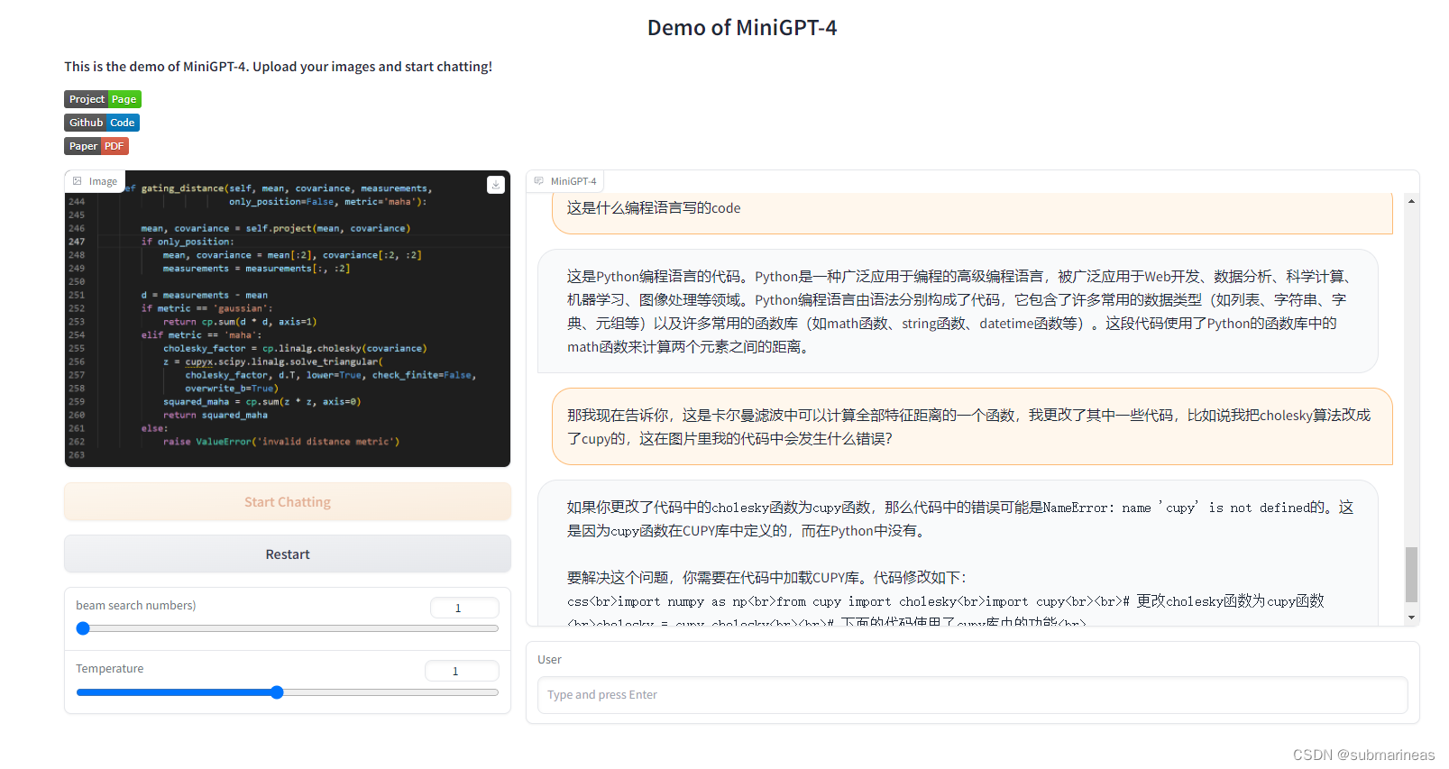Click the reply starting '这是Python编程语言的代码'
Image resolution: width=1449 pixels, height=769 pixels.
tap(958, 311)
